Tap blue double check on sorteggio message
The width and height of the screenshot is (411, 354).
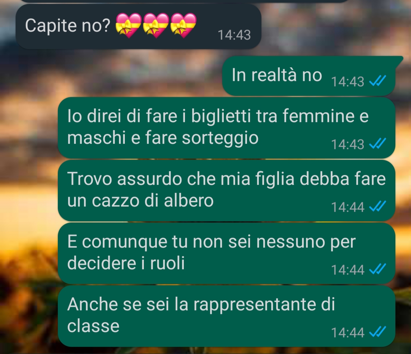pyautogui.click(x=378, y=143)
